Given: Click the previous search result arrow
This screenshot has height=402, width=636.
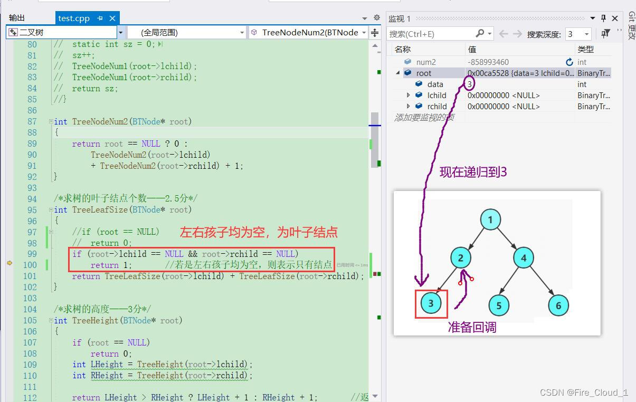Looking at the screenshot, I should coord(504,34).
